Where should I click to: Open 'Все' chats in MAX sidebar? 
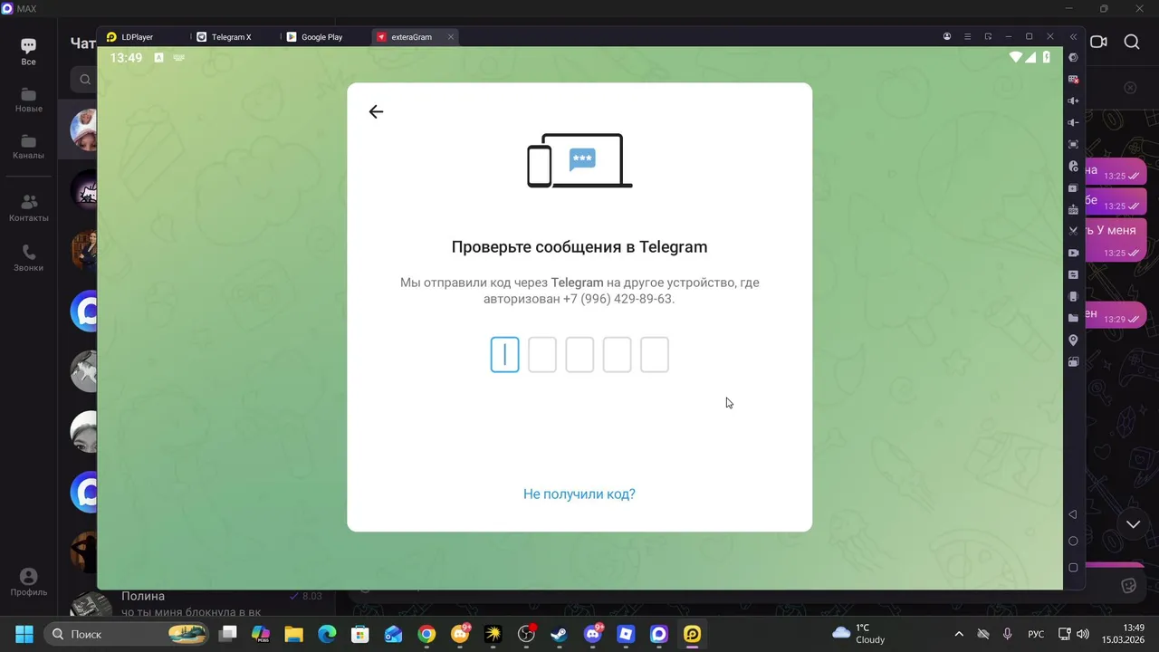pyautogui.click(x=28, y=52)
